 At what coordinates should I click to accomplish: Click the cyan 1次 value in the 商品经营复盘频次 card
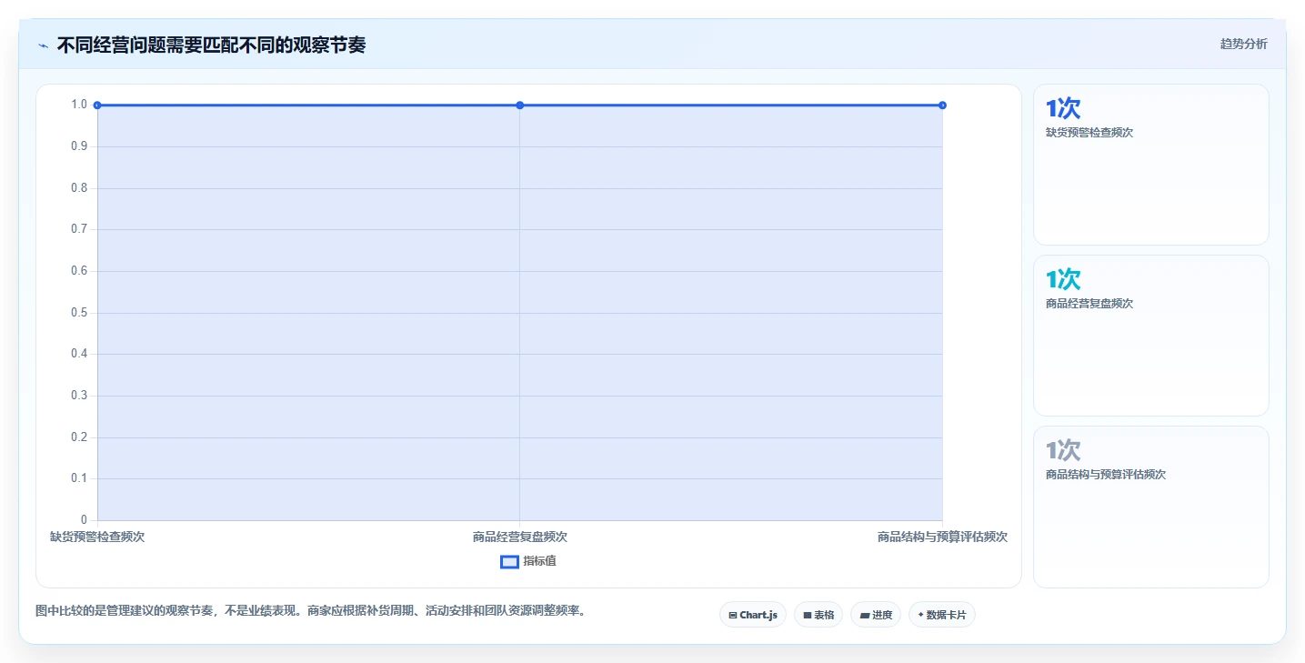[x=1063, y=279]
